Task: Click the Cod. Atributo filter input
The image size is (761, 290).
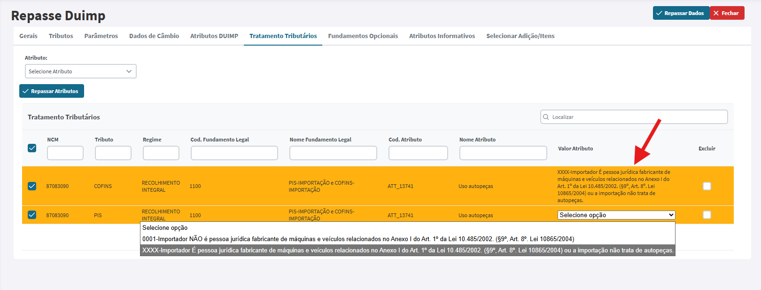Action: (x=418, y=153)
